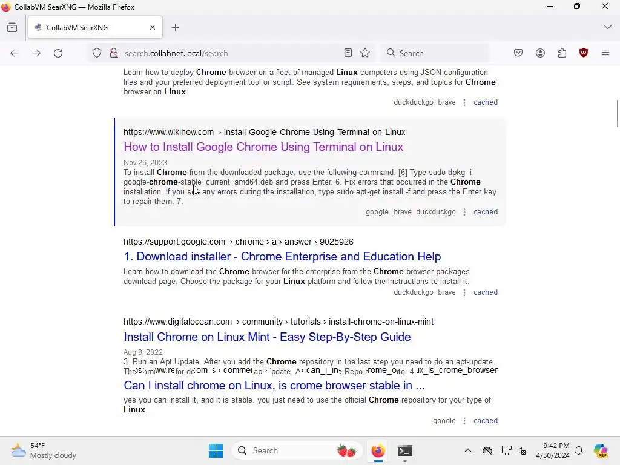The width and height of the screenshot is (620, 465).
Task: Open the uBlock Origin extension icon
Action: click(x=584, y=53)
